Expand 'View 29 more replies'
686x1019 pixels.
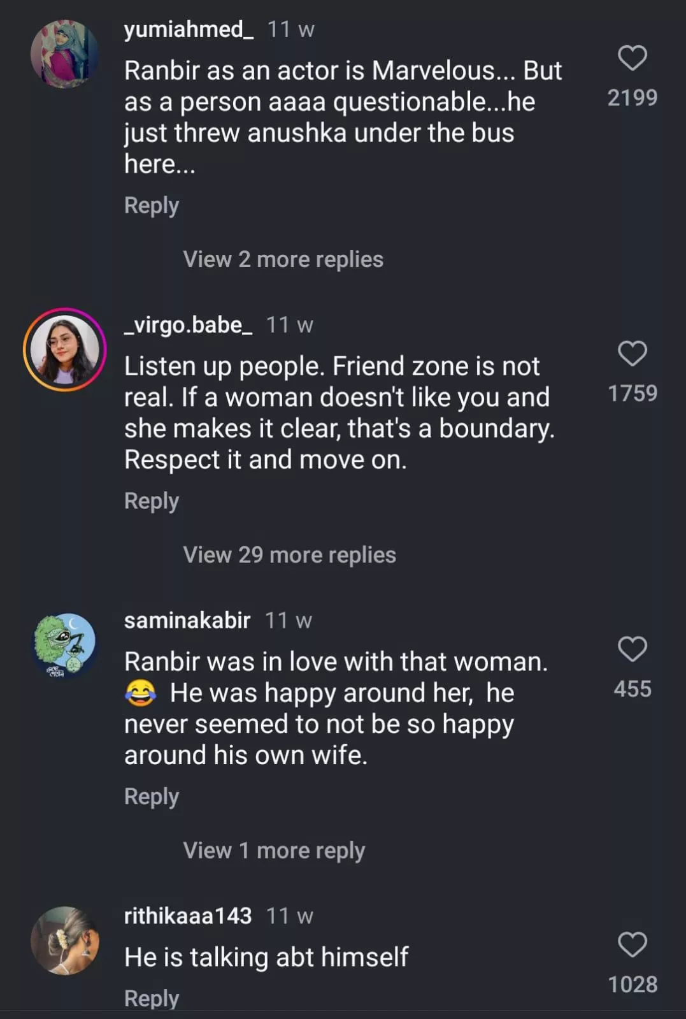(289, 555)
